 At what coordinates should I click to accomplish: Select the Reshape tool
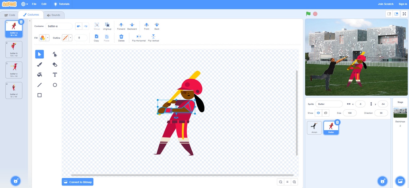tap(55, 54)
